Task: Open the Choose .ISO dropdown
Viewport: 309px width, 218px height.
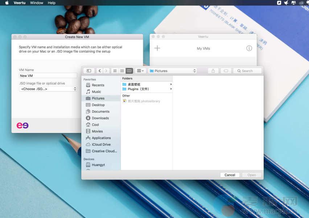Action: [x=48, y=89]
